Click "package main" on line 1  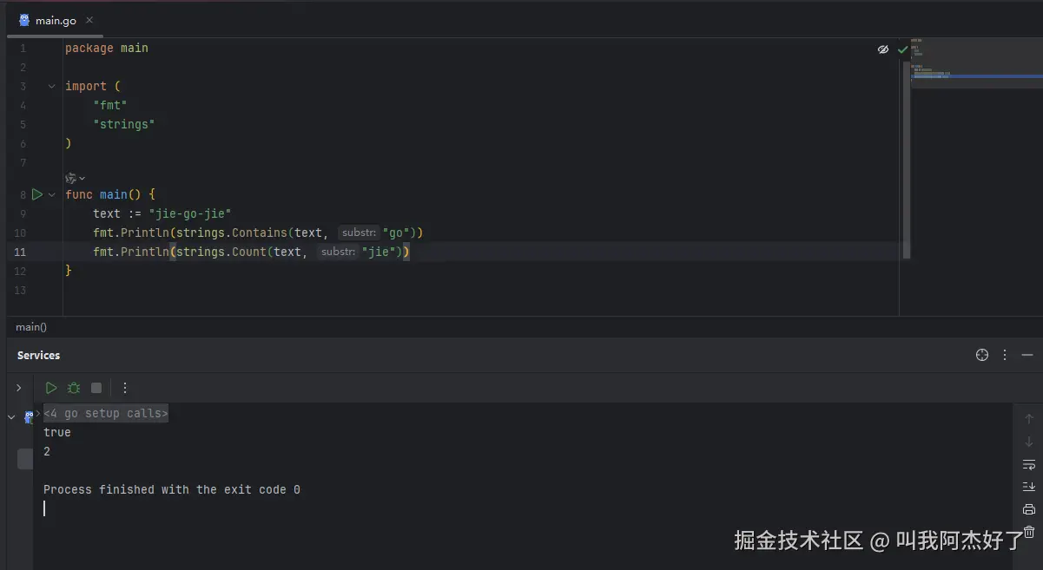107,48
